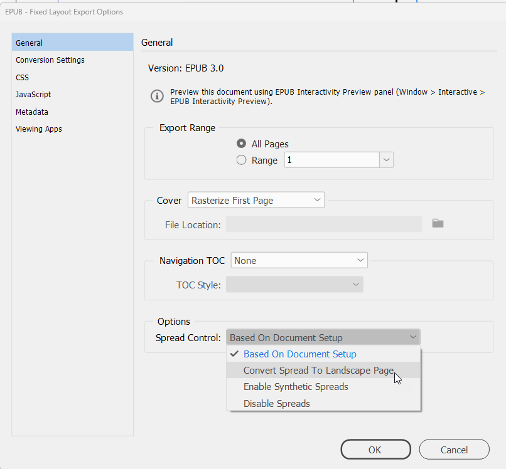Open the JavaScript settings panel
The height and width of the screenshot is (469, 506).
33,94
